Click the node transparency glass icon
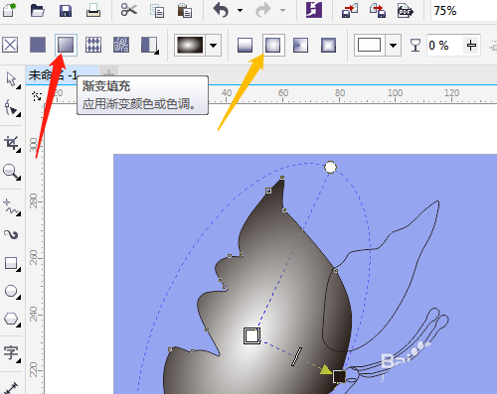 pyautogui.click(x=415, y=45)
